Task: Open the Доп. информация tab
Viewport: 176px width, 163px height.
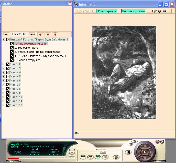Action: pos(133,11)
